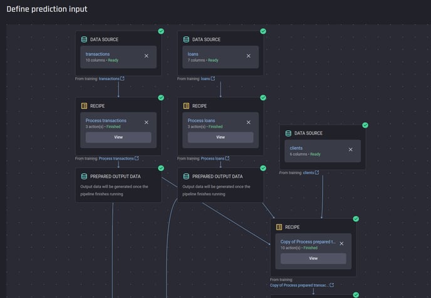Click View button in Process transactions recipe
This screenshot has width=431, height=298.
click(x=118, y=137)
